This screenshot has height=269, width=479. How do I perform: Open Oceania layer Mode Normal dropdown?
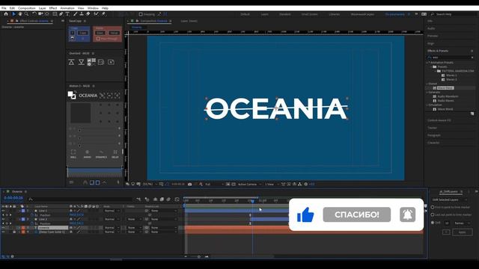click(112, 228)
